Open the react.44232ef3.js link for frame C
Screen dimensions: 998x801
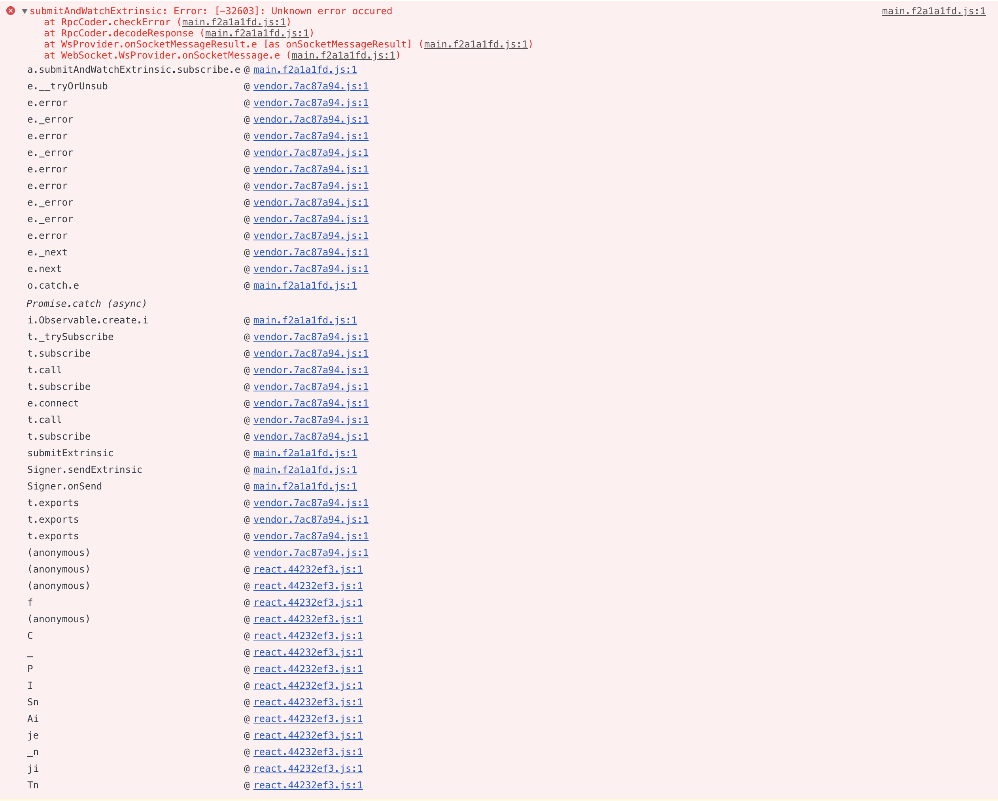(x=308, y=636)
